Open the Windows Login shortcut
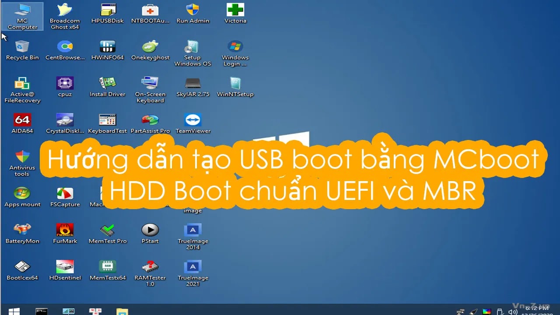The width and height of the screenshot is (560, 315). 235,53
